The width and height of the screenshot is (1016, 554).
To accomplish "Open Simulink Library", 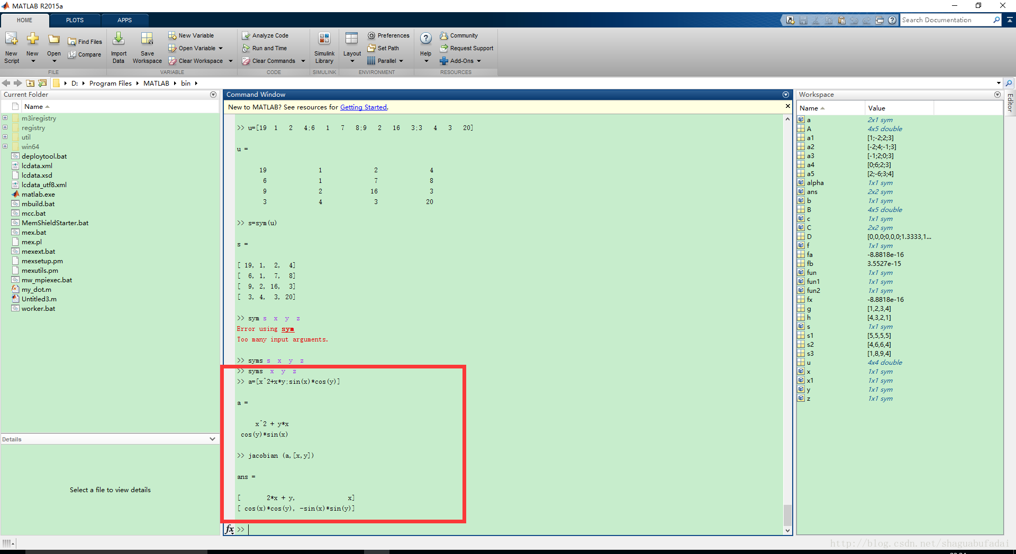I will coord(324,48).
